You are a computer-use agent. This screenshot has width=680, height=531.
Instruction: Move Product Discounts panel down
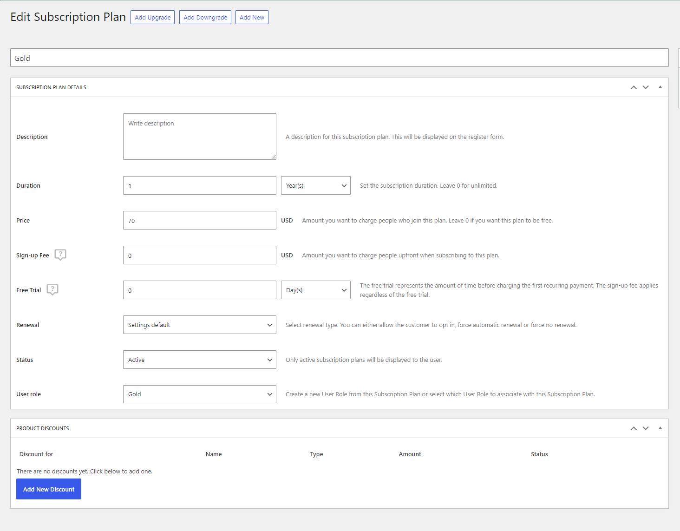point(645,428)
